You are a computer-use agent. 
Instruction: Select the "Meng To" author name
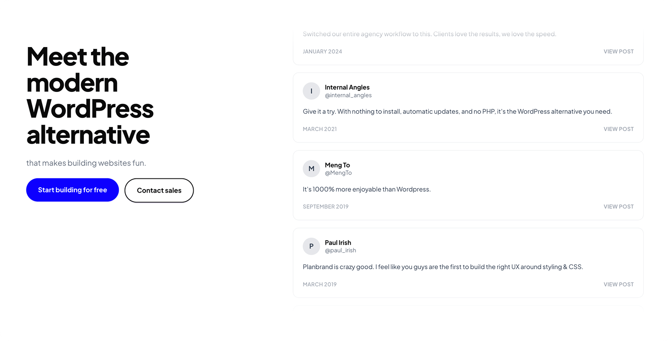337,165
